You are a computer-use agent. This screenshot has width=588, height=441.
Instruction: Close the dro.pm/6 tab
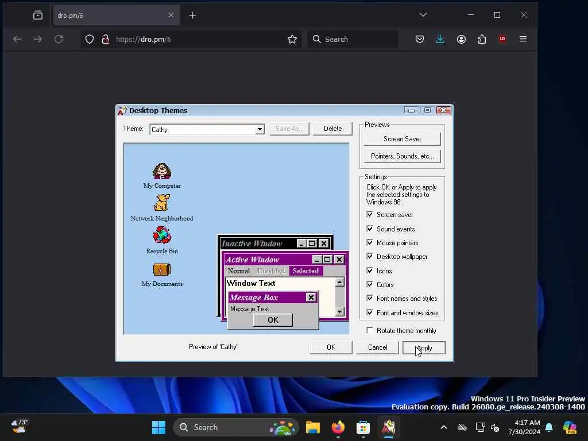171,15
